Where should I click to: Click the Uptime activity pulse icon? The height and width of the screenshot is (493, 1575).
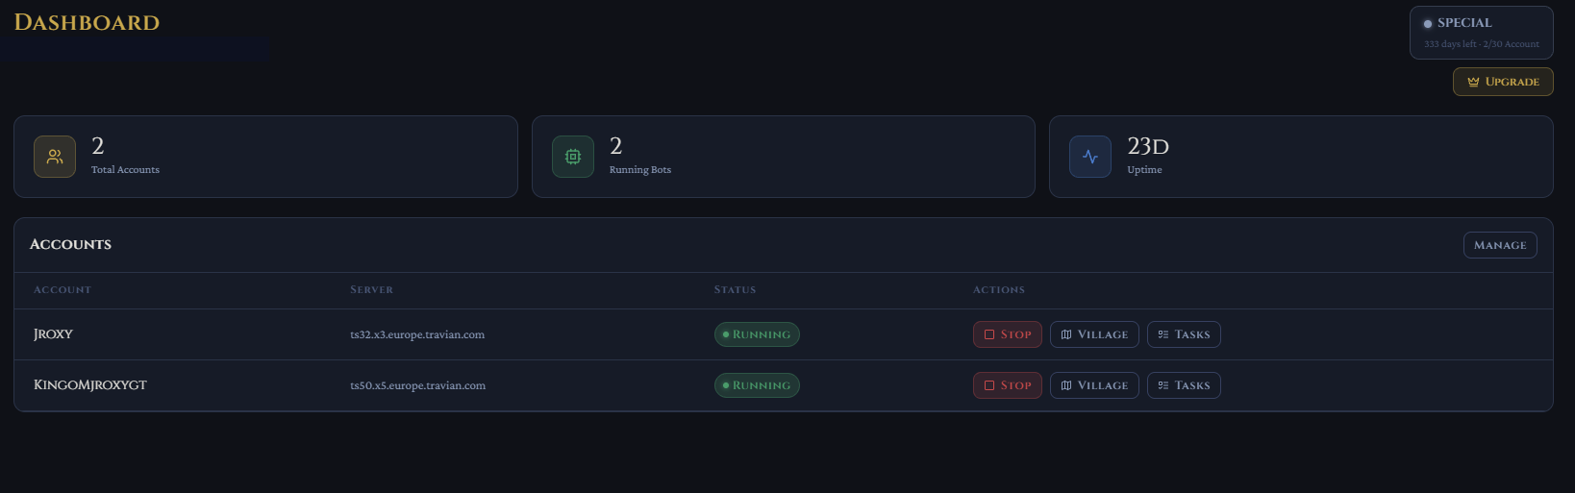1090,157
